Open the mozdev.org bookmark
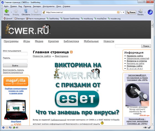The width and height of the screenshot is (155, 131). 114,19
